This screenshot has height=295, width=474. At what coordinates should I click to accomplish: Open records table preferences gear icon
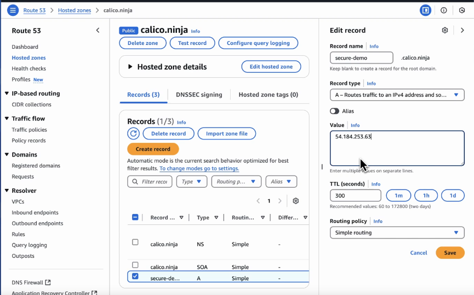coord(296,201)
